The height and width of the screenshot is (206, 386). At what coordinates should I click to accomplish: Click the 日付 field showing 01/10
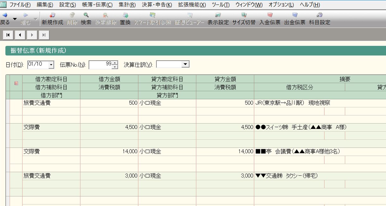pos(38,64)
